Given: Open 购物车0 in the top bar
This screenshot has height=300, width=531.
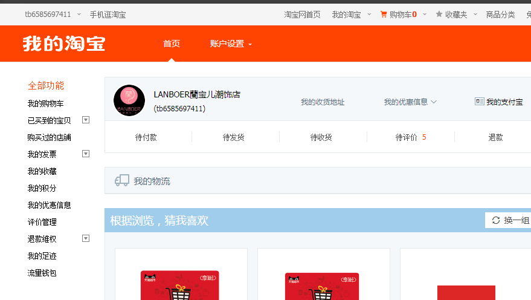Looking at the screenshot, I should (x=403, y=15).
